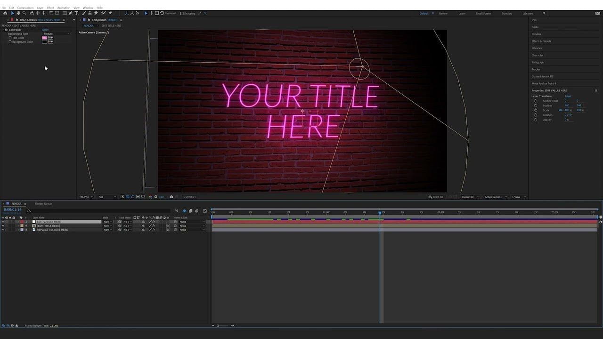Activate the Hand tool
The image size is (603, 339).
tap(18, 13)
